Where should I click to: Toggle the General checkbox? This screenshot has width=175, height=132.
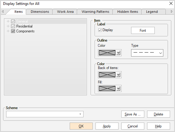tap(13, 21)
